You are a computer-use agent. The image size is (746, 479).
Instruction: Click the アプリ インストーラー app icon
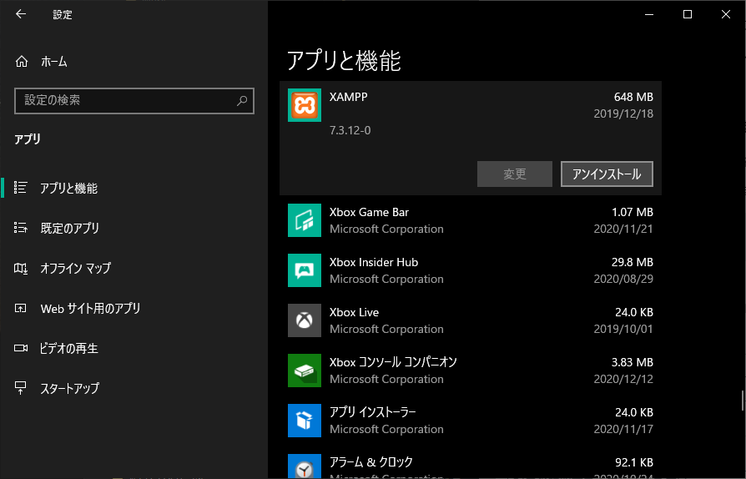(305, 421)
